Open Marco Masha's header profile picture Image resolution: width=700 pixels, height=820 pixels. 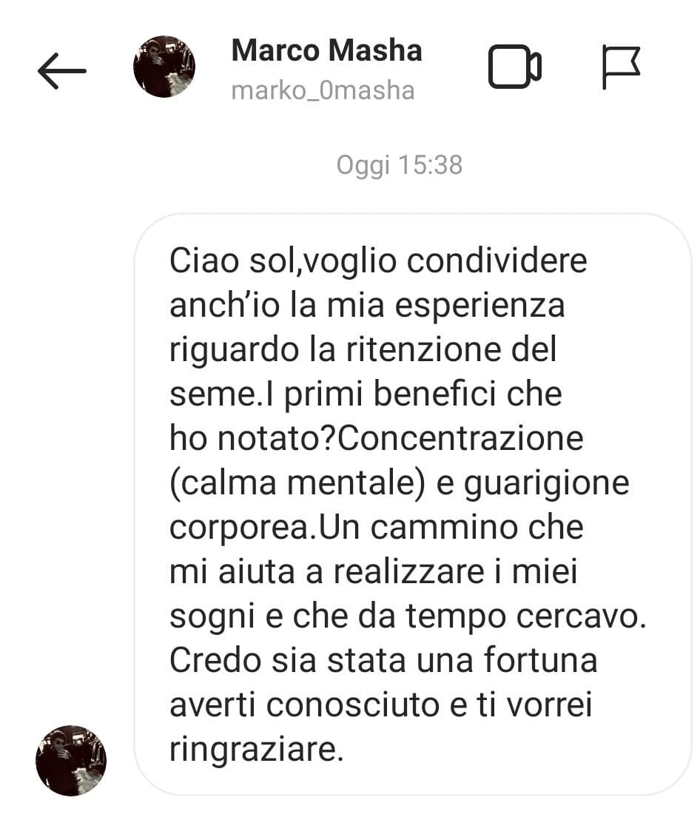[x=164, y=67]
